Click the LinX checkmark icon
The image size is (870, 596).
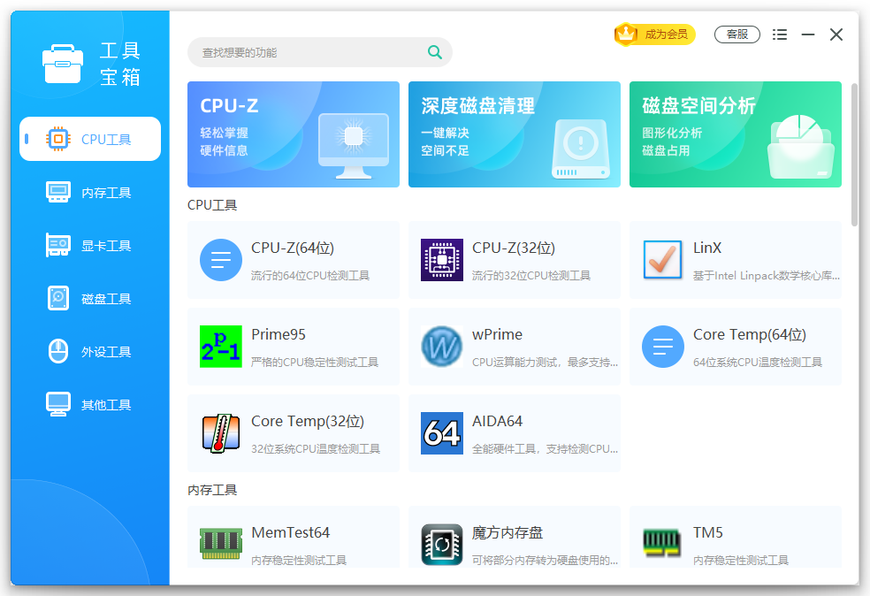(x=662, y=260)
